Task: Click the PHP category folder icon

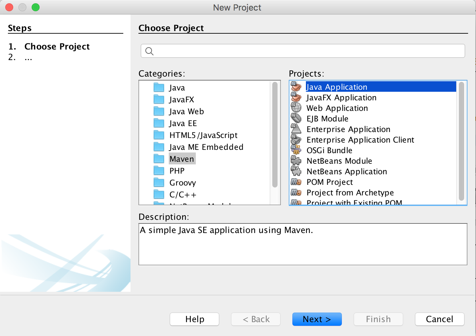Action: [159, 171]
